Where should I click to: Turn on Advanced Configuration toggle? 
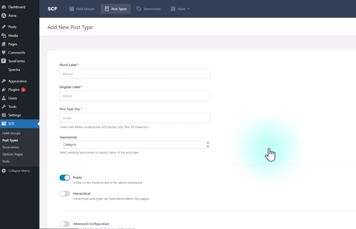point(65,224)
